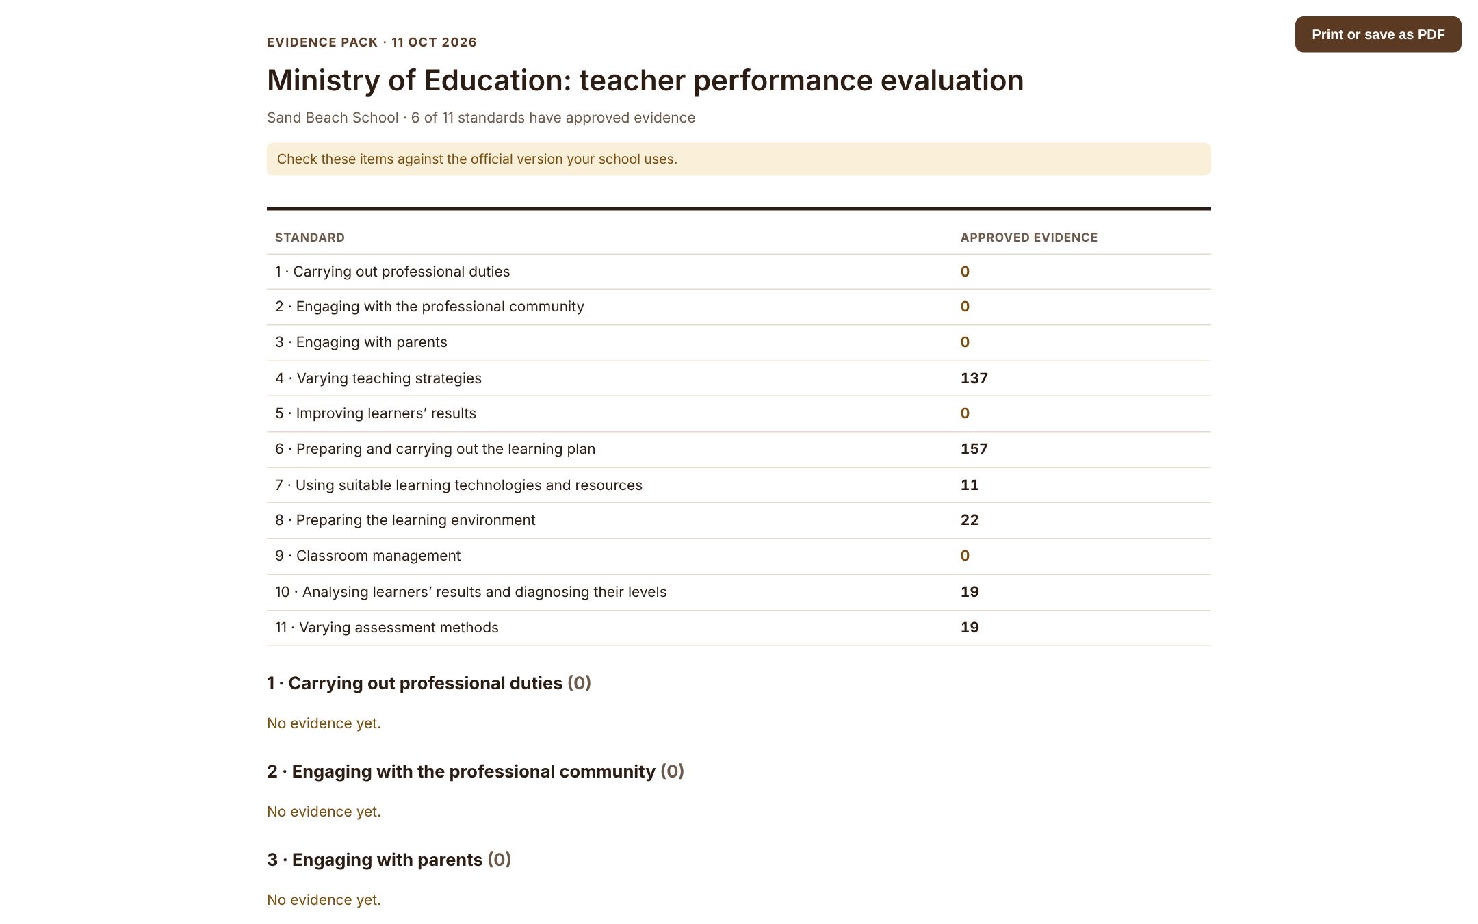Click the 157 approved evidence count
The height and width of the screenshot is (924, 1478).
tap(974, 449)
